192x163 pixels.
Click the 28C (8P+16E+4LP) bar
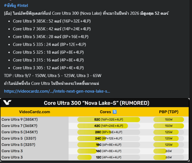coord(109,132)
